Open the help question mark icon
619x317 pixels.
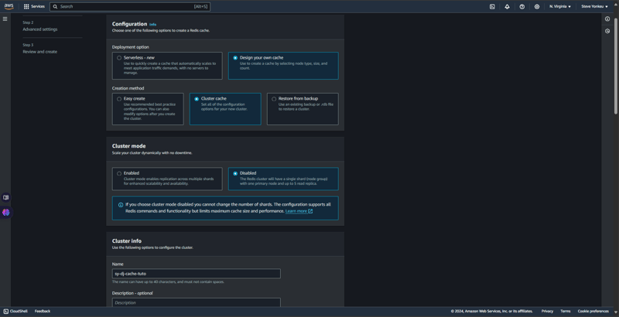(x=522, y=7)
